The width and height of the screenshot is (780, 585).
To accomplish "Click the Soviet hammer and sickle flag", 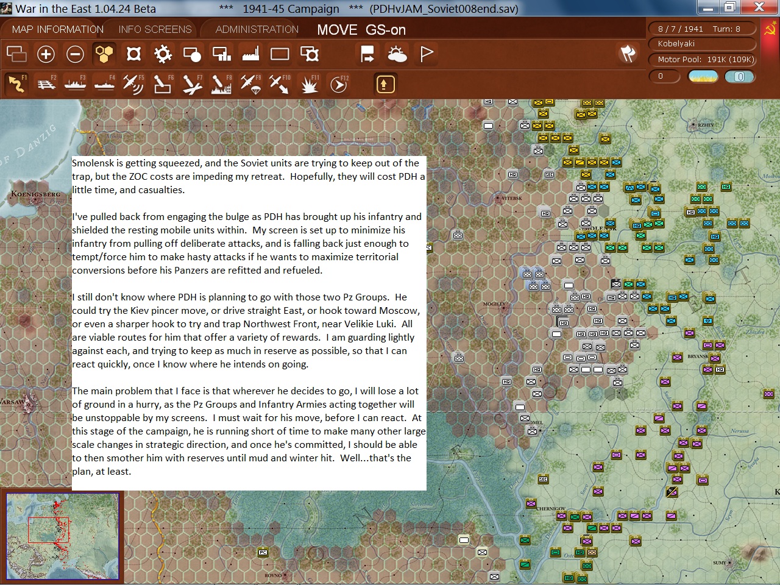I will pyautogui.click(x=769, y=29).
